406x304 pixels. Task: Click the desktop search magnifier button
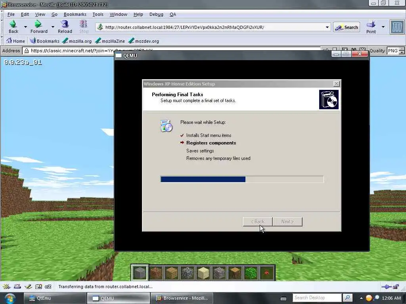(x=347, y=298)
